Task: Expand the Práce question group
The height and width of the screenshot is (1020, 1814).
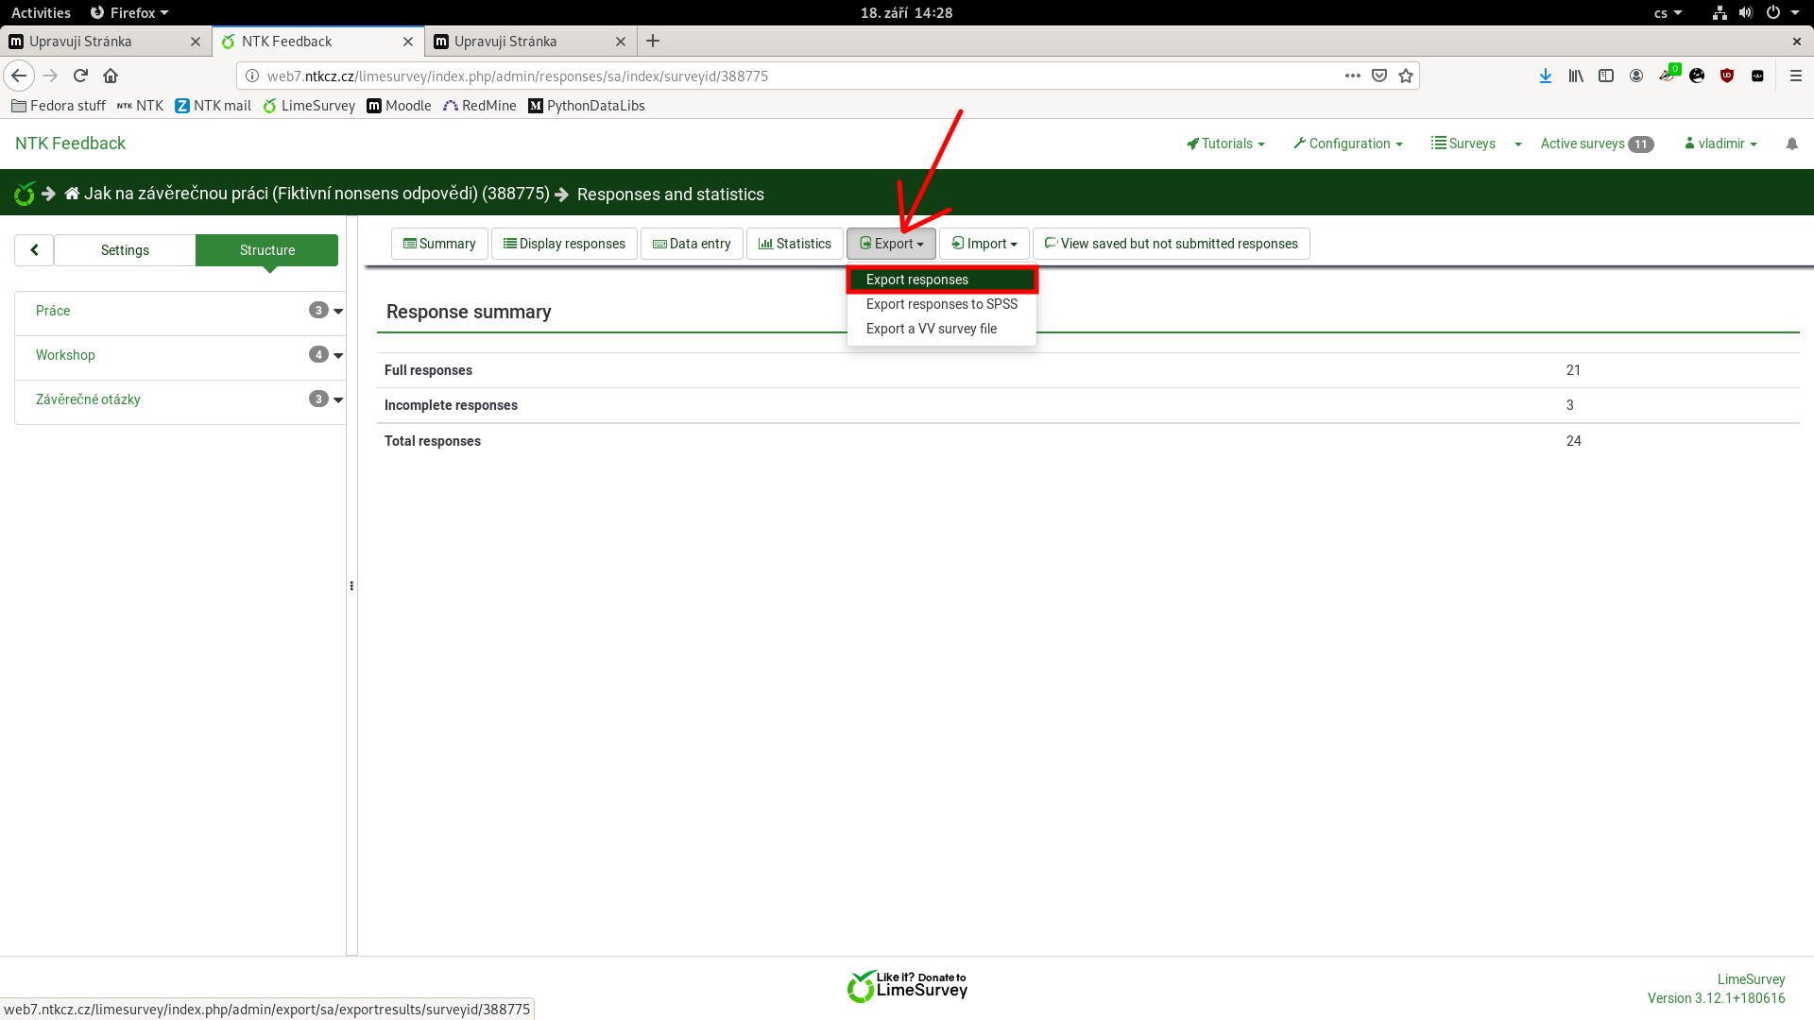Action: [x=338, y=311]
